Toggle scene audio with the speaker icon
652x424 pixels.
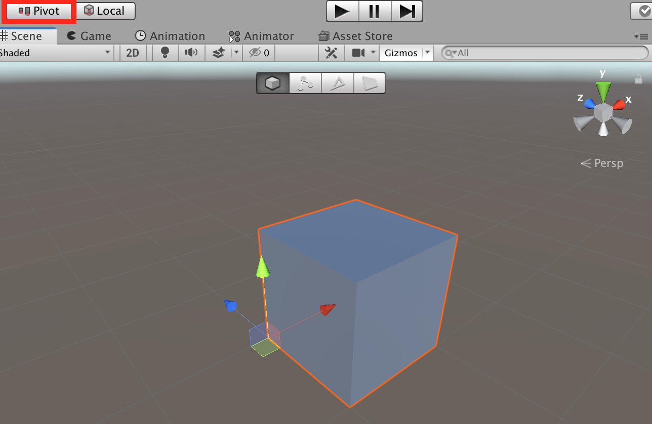point(191,53)
